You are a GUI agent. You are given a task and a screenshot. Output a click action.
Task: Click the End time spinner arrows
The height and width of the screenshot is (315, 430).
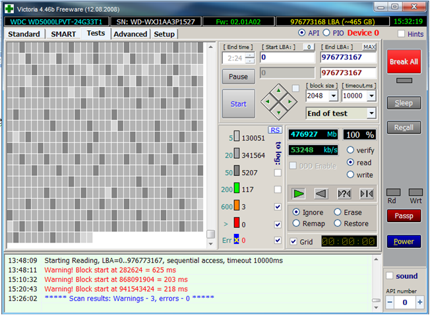point(249,58)
